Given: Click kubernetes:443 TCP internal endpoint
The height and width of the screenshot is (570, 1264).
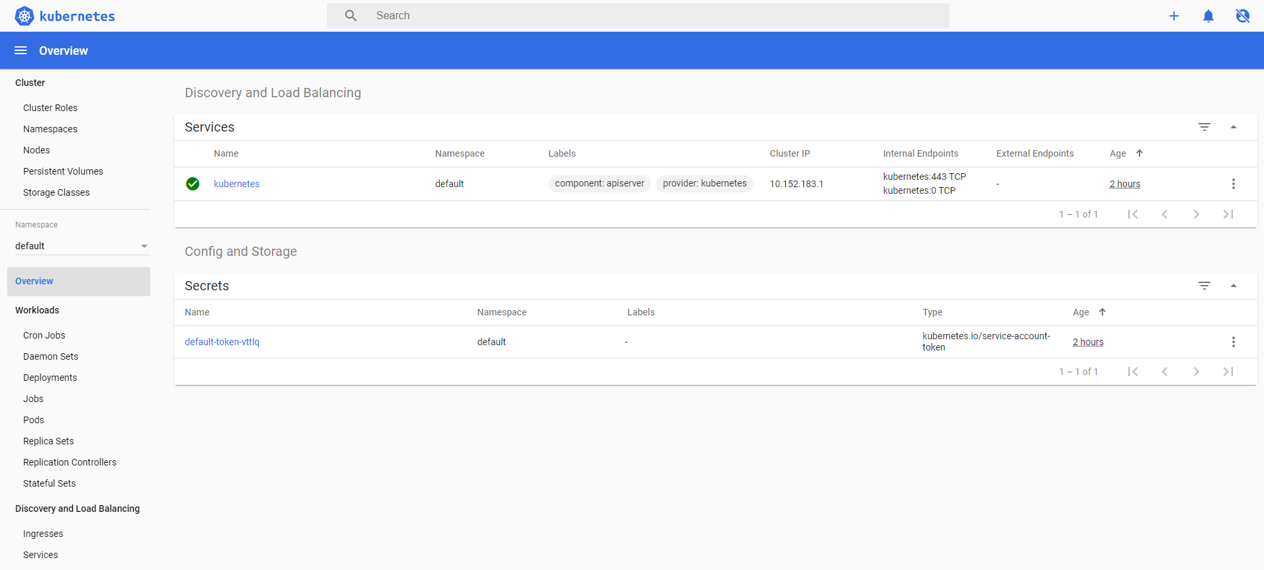Looking at the screenshot, I should pyautogui.click(x=924, y=177).
